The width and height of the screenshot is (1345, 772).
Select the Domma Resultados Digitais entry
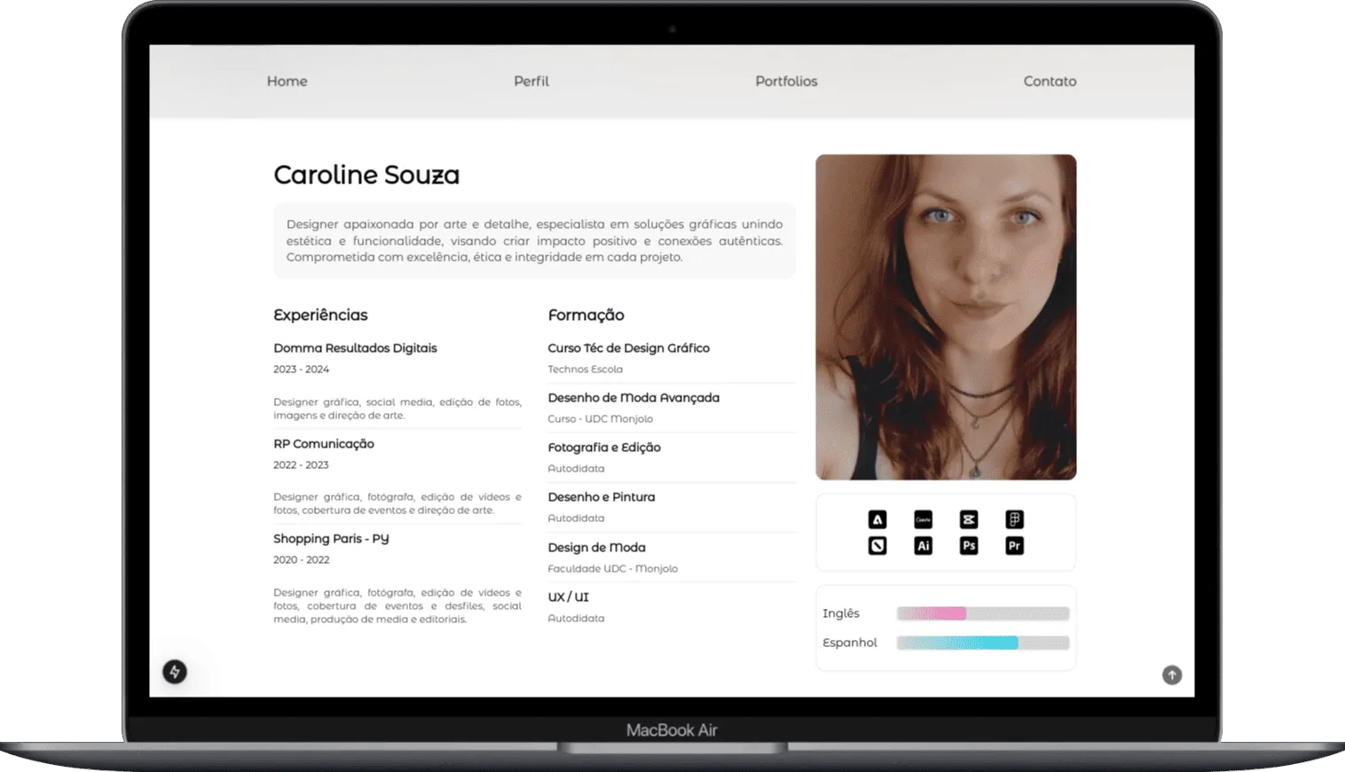tap(355, 348)
